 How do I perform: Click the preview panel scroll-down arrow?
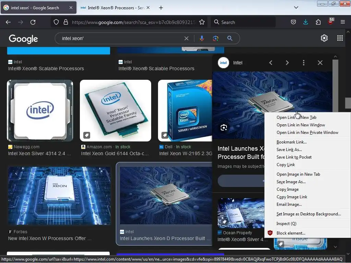335,247
